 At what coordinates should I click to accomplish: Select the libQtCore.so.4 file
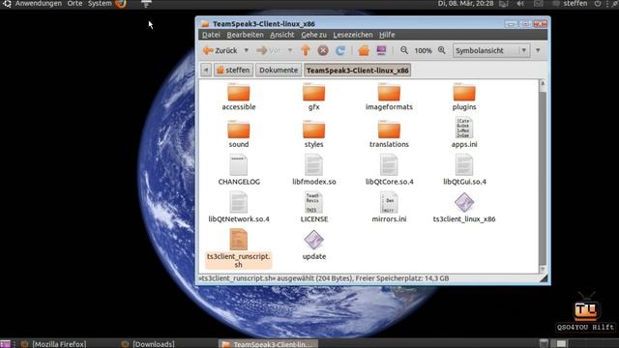[x=389, y=170]
